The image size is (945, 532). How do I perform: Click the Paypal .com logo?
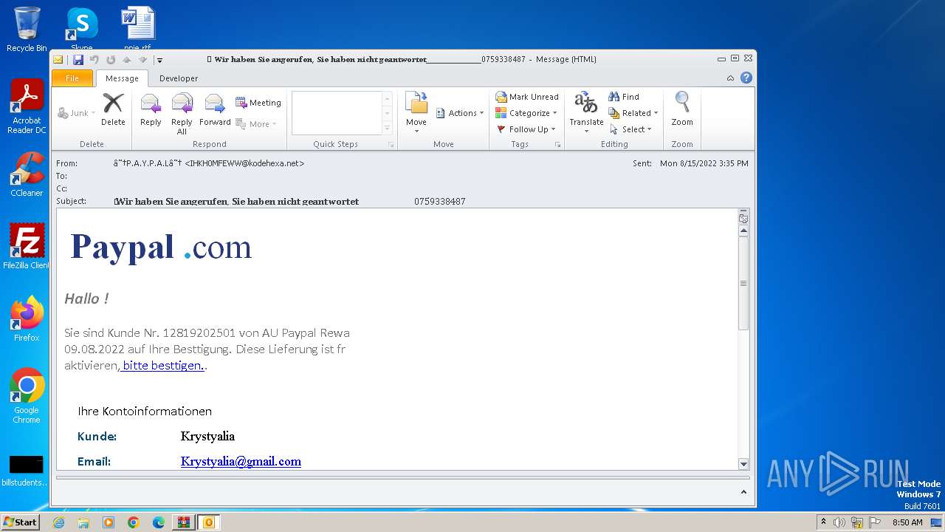(x=161, y=247)
